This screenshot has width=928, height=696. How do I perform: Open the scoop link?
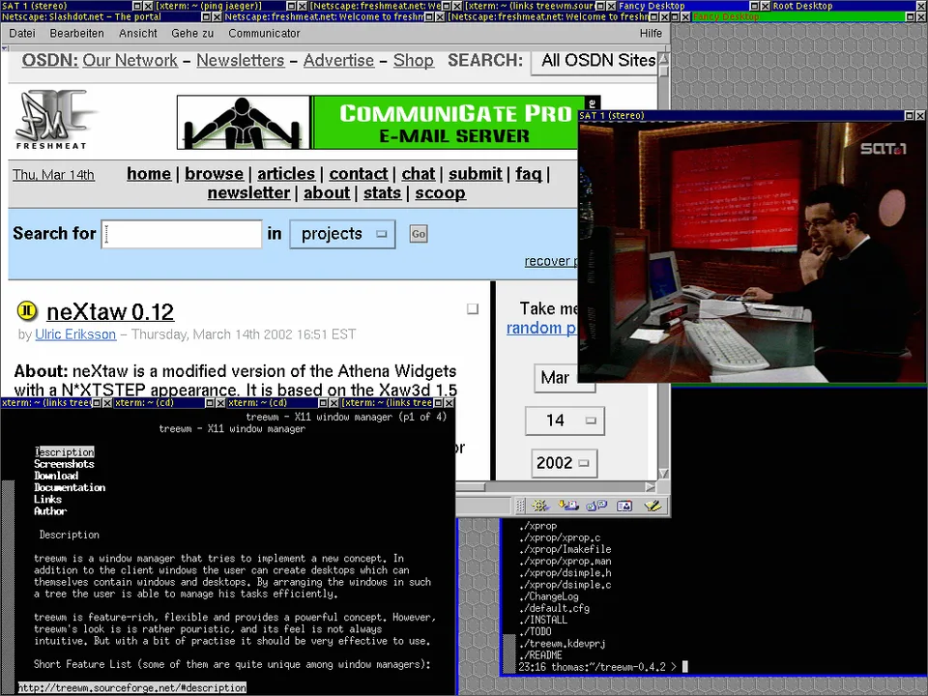(x=441, y=193)
